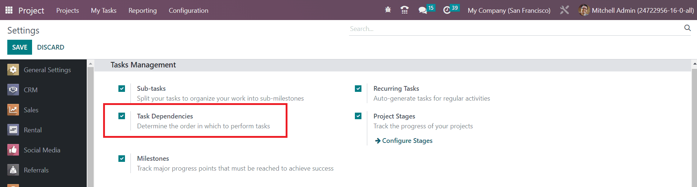Click the SAVE button
The height and width of the screenshot is (187, 697).
coord(20,47)
